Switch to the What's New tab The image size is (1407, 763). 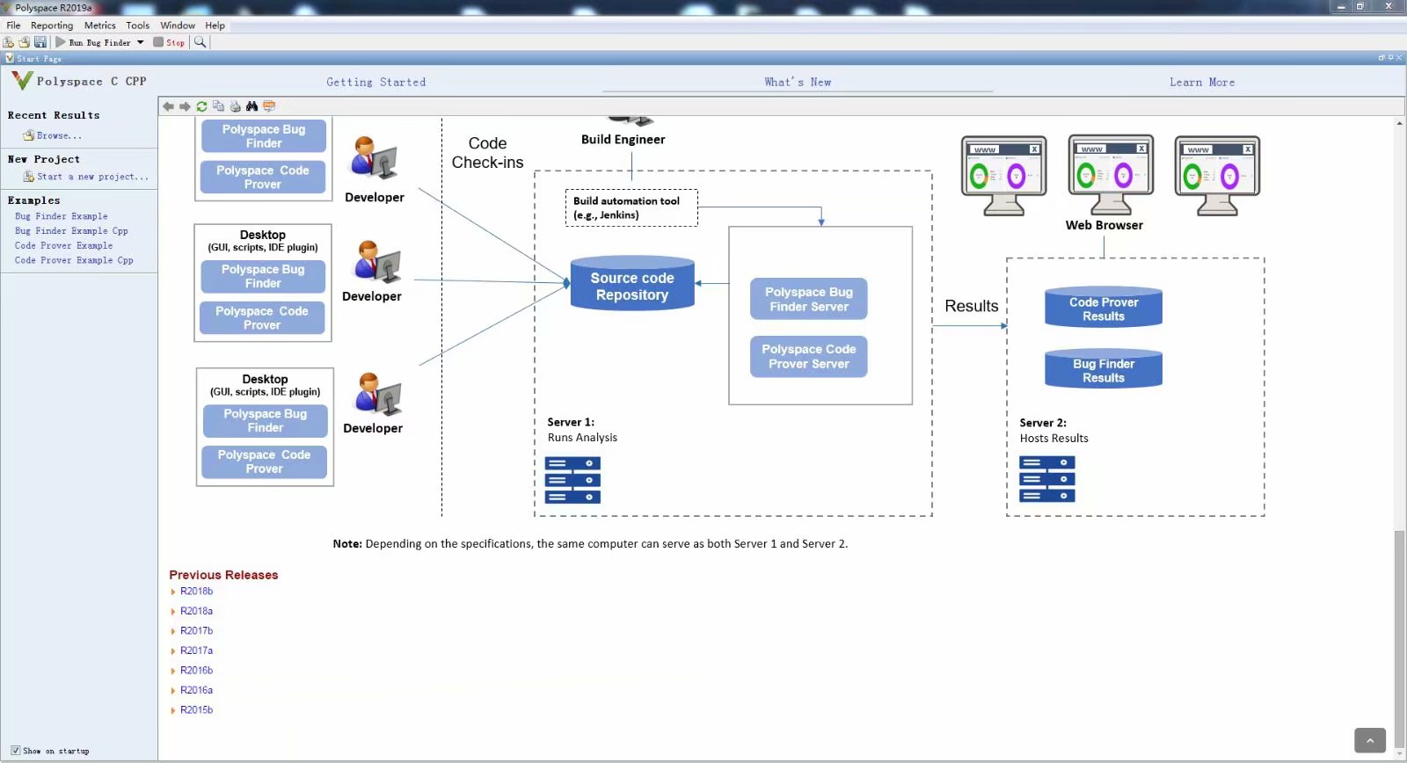(x=798, y=82)
